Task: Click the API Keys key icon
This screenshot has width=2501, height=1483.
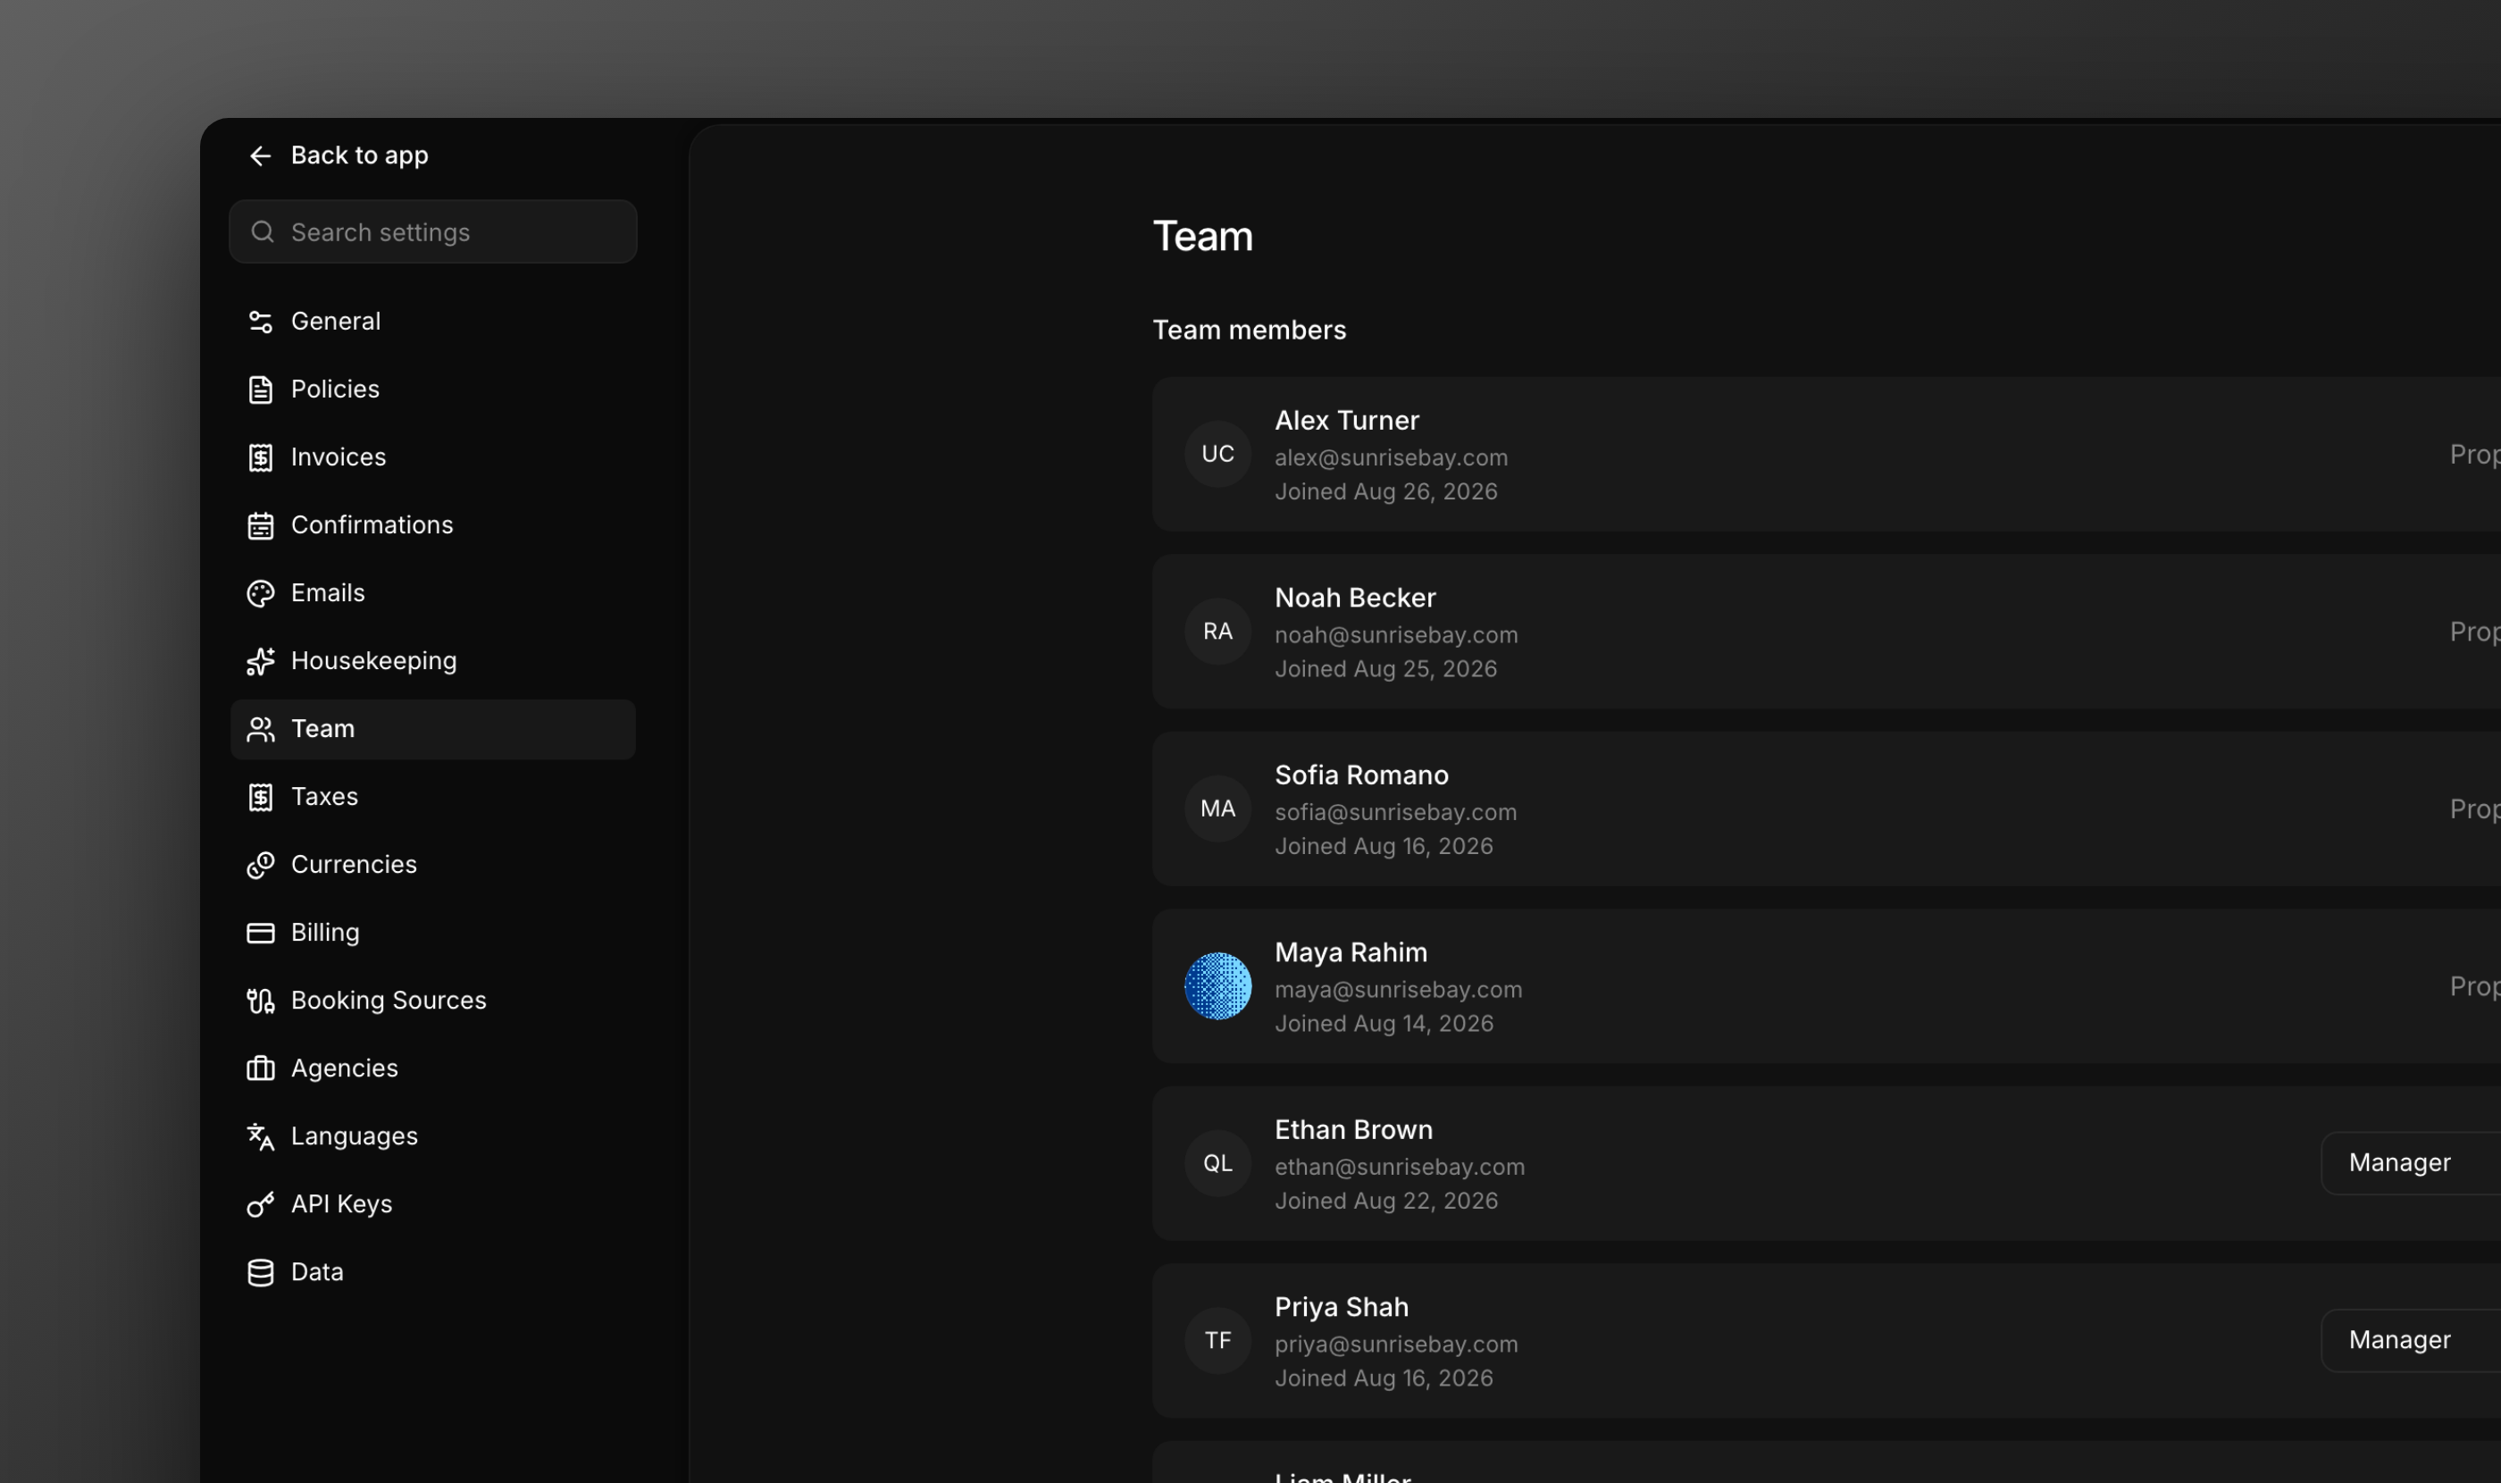Action: point(260,1205)
